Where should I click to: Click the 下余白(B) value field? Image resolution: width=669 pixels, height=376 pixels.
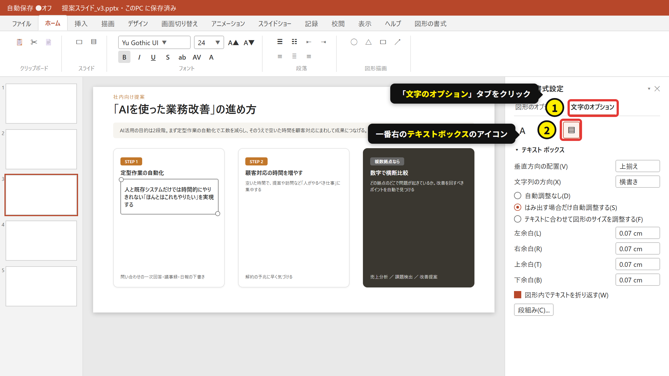coord(638,280)
